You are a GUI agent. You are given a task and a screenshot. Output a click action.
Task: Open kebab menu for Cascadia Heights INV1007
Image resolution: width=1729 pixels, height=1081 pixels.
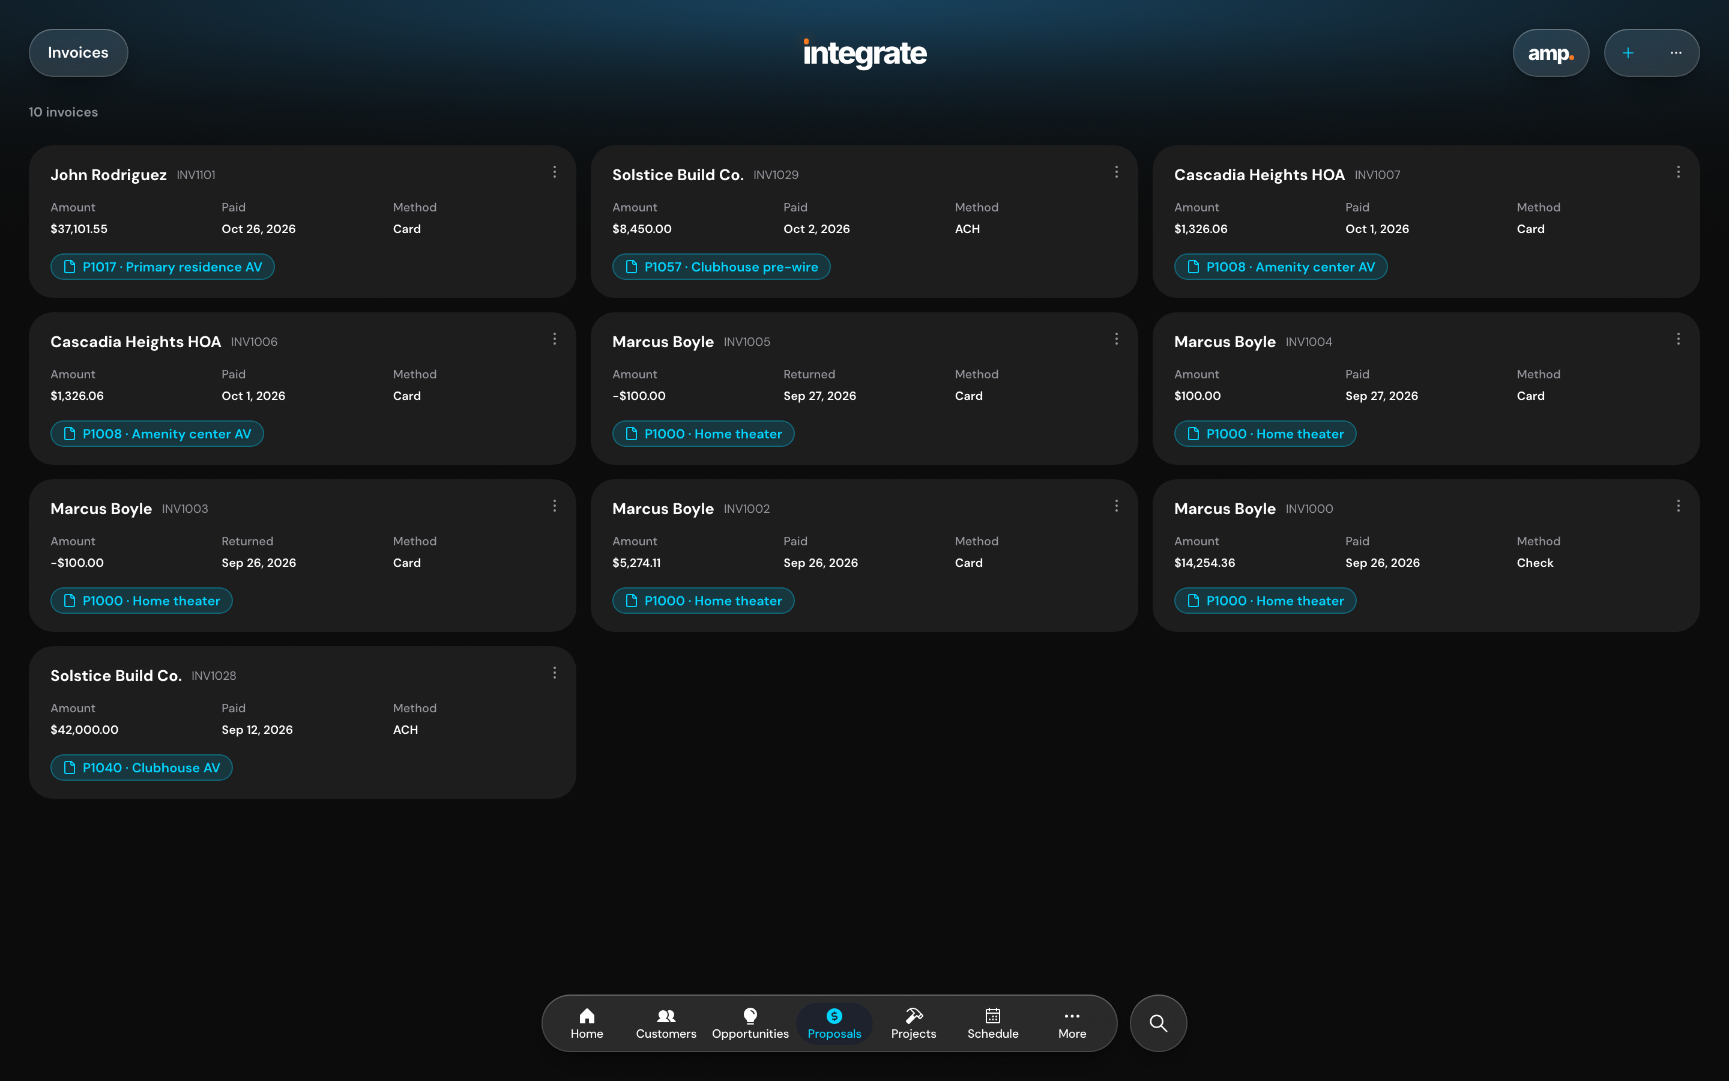tap(1679, 172)
